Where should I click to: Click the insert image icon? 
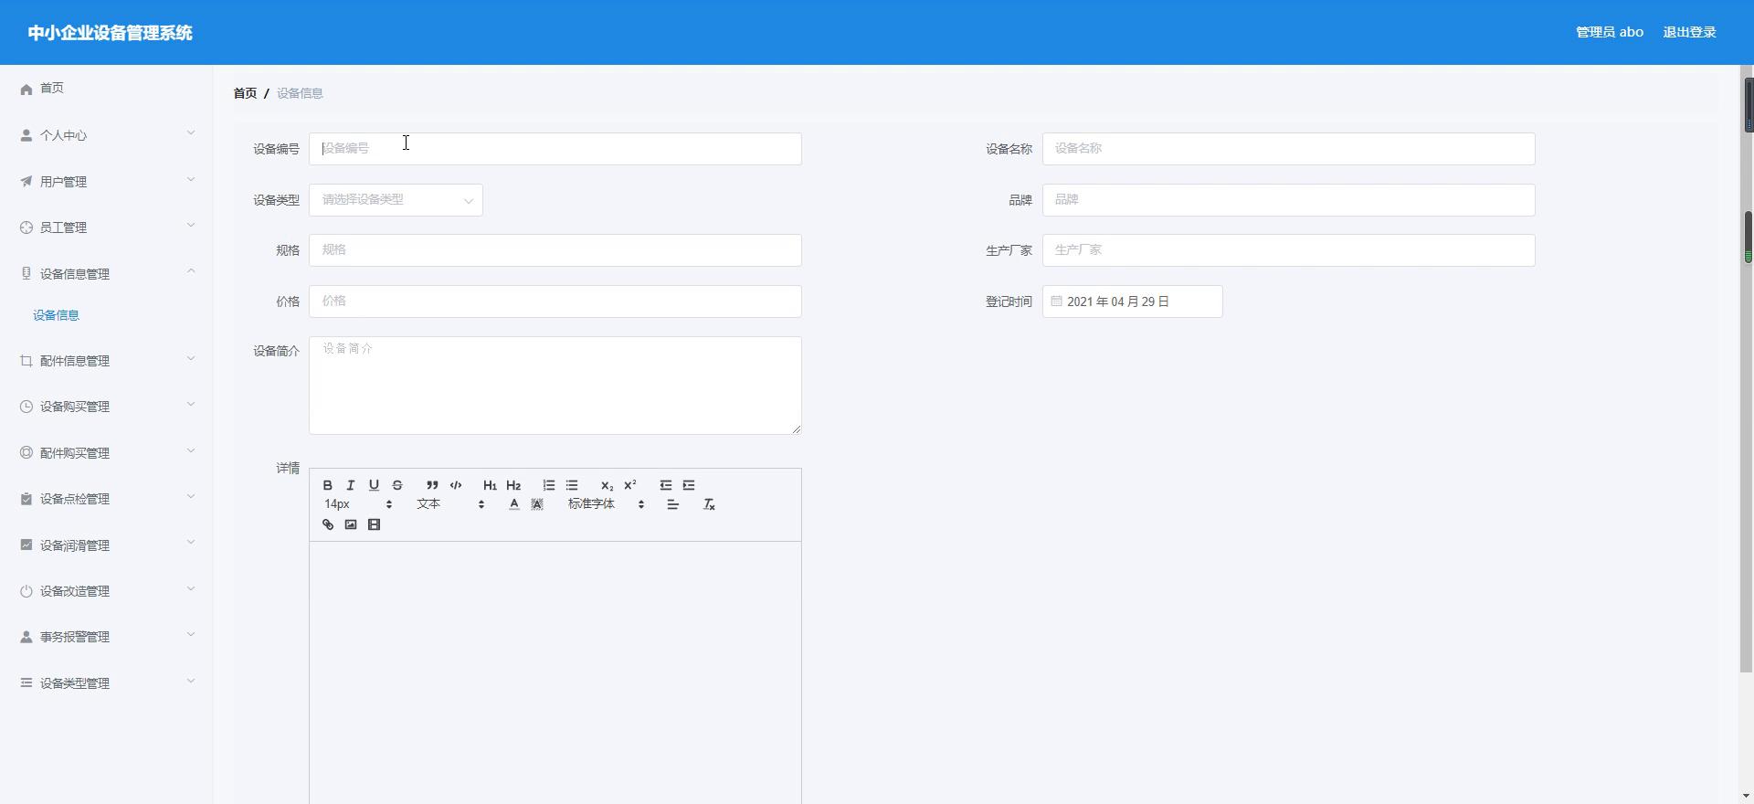351,524
